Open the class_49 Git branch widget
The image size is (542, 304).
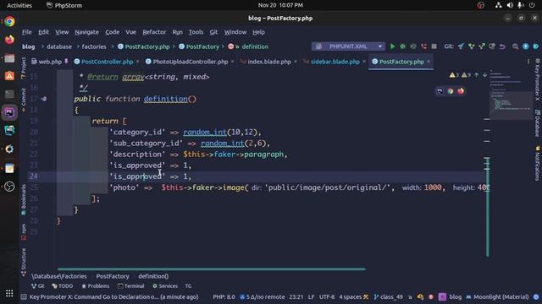(x=388, y=296)
